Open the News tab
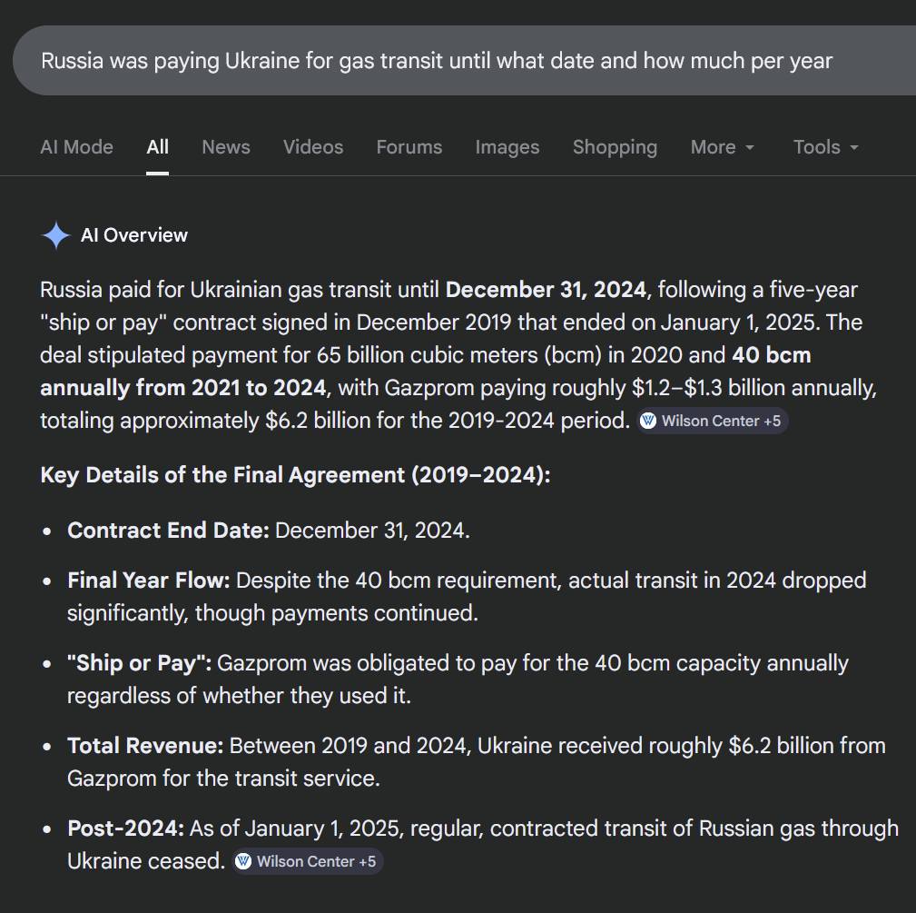The height and width of the screenshot is (913, 916). 226,147
